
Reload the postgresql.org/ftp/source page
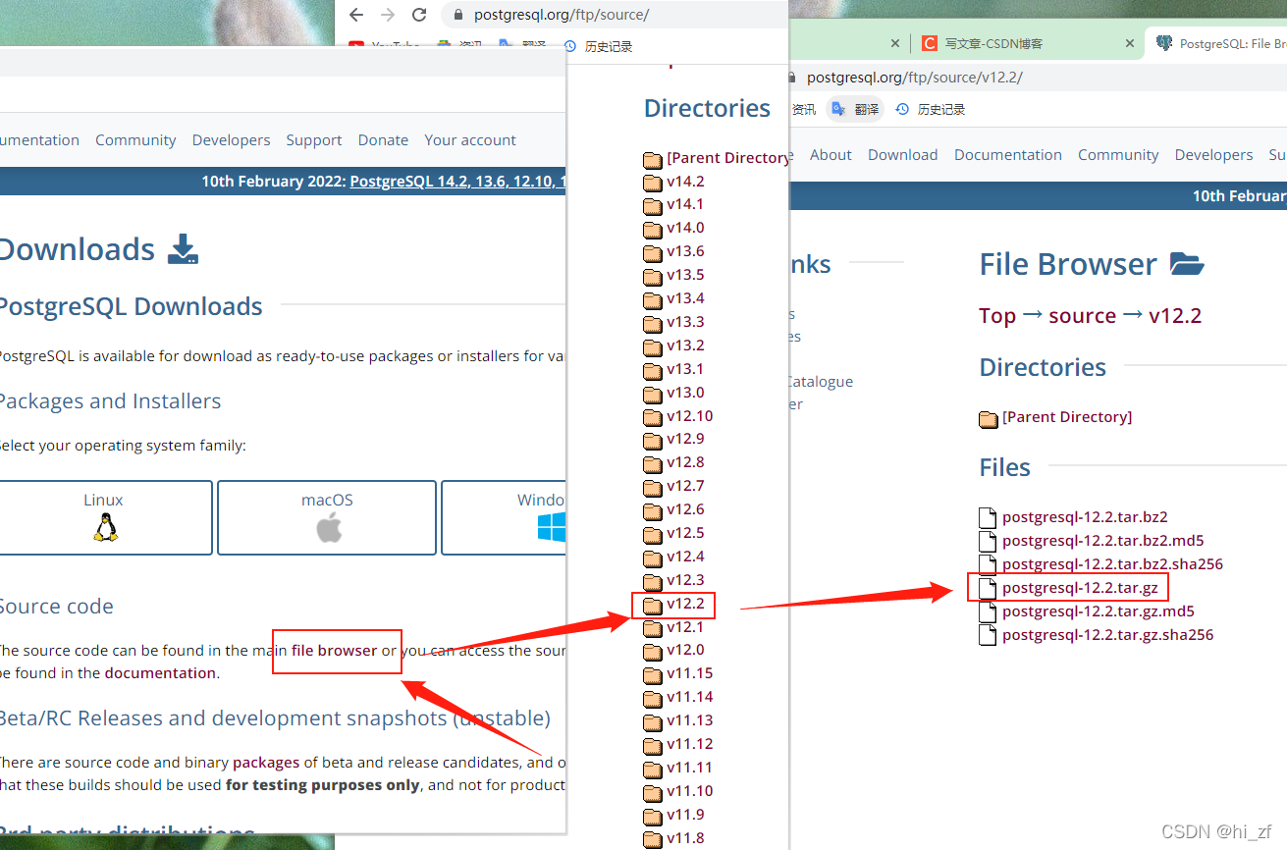419,15
